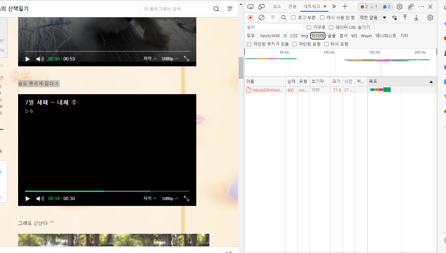Open DevTools settings gear in top bar
The image size is (446, 253).
(400, 7)
